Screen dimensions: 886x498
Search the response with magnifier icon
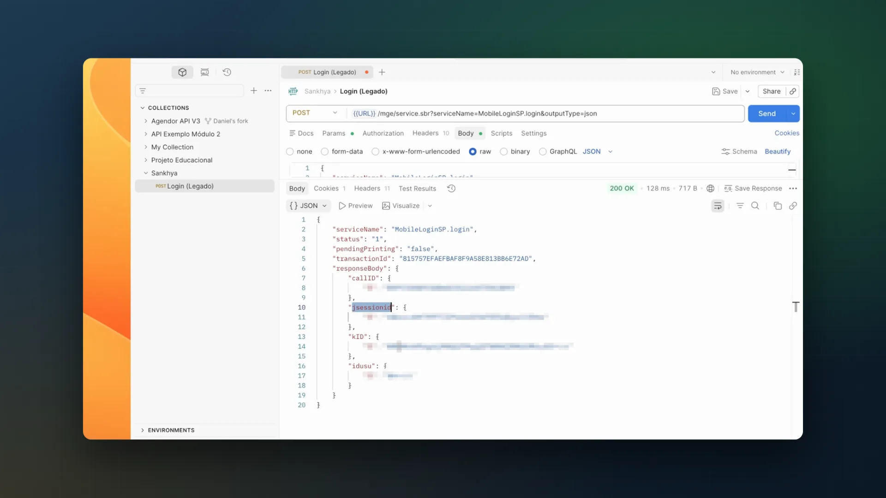coord(755,206)
